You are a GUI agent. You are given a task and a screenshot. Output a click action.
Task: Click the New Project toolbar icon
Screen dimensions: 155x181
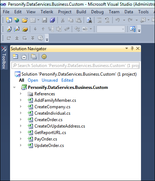tap(9, 20)
